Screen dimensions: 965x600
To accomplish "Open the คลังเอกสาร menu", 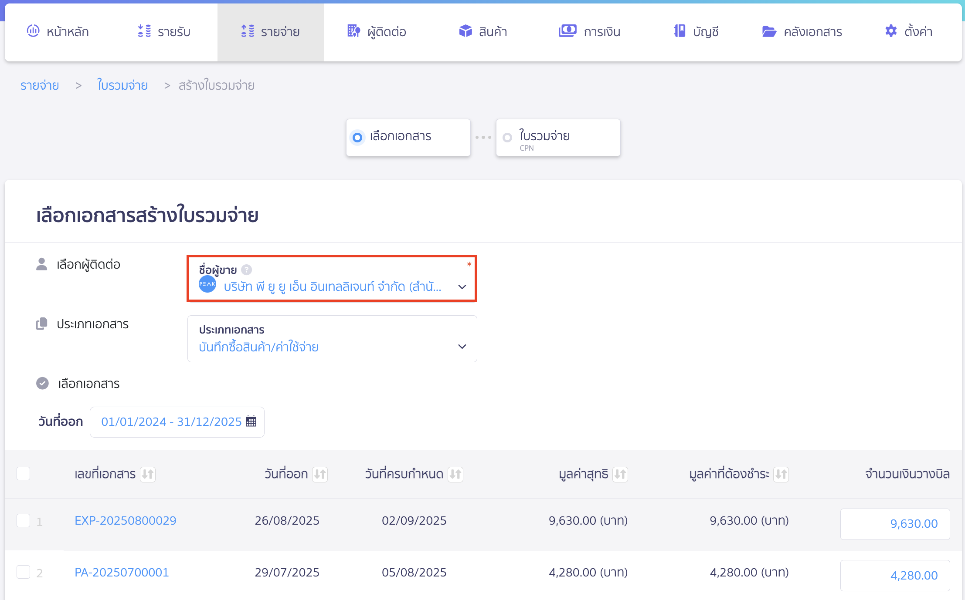I will pos(802,31).
